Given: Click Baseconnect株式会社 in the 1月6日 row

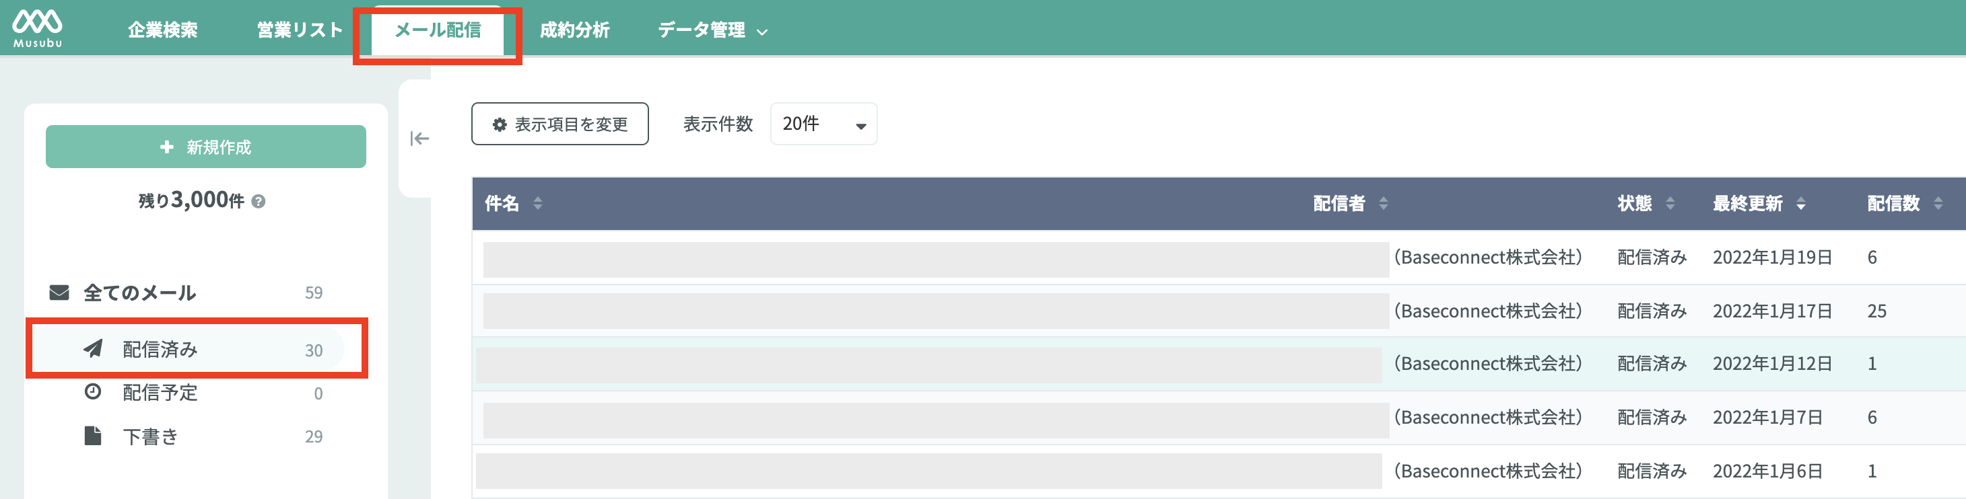Looking at the screenshot, I should (1488, 471).
